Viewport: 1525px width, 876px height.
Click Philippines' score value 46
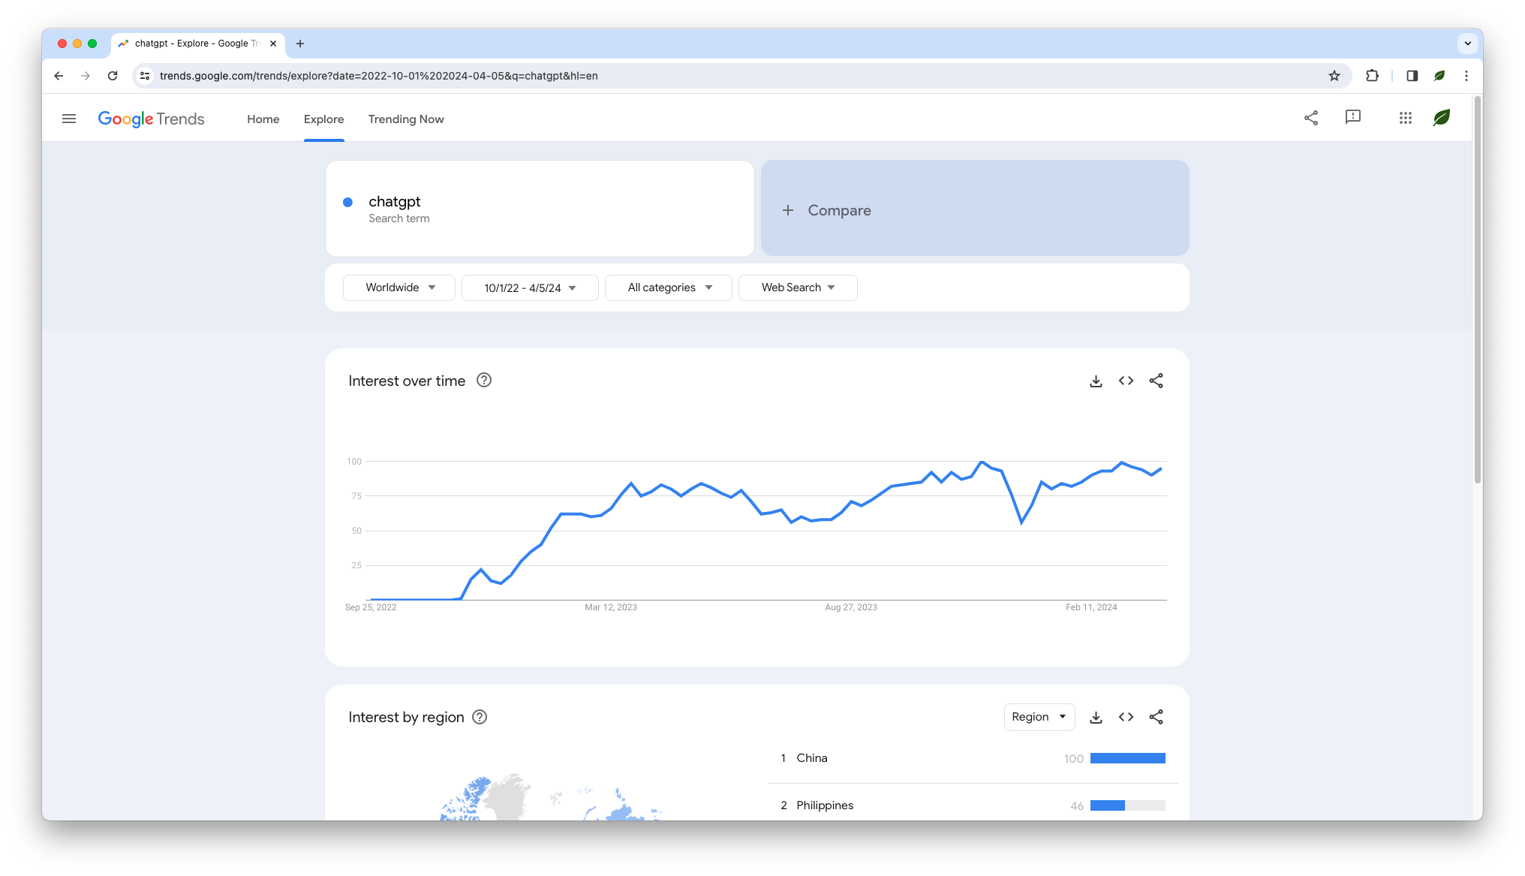coord(1077,806)
